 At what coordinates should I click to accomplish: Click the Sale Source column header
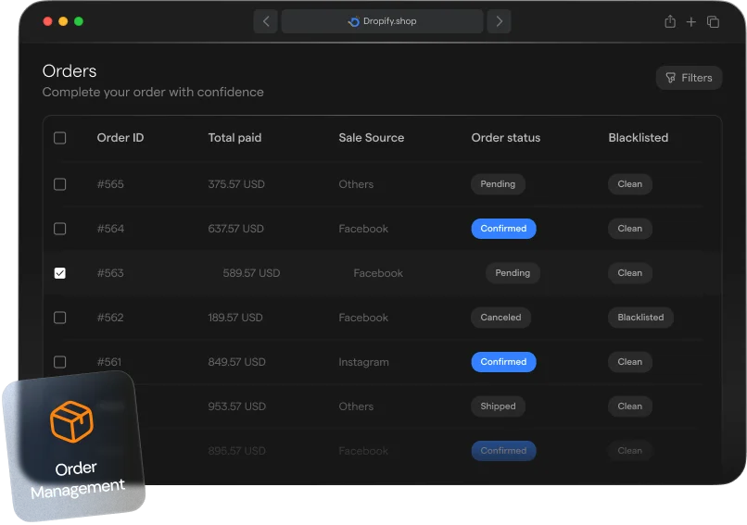point(371,138)
